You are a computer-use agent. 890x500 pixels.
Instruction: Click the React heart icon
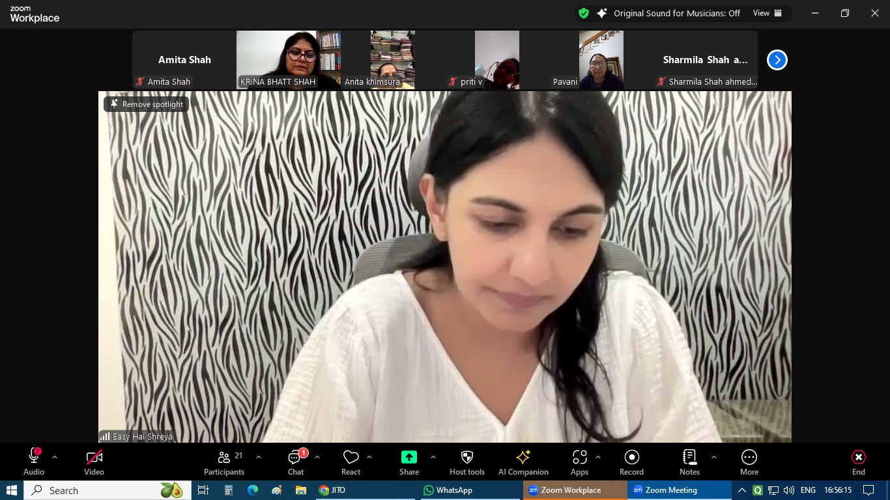click(x=351, y=462)
